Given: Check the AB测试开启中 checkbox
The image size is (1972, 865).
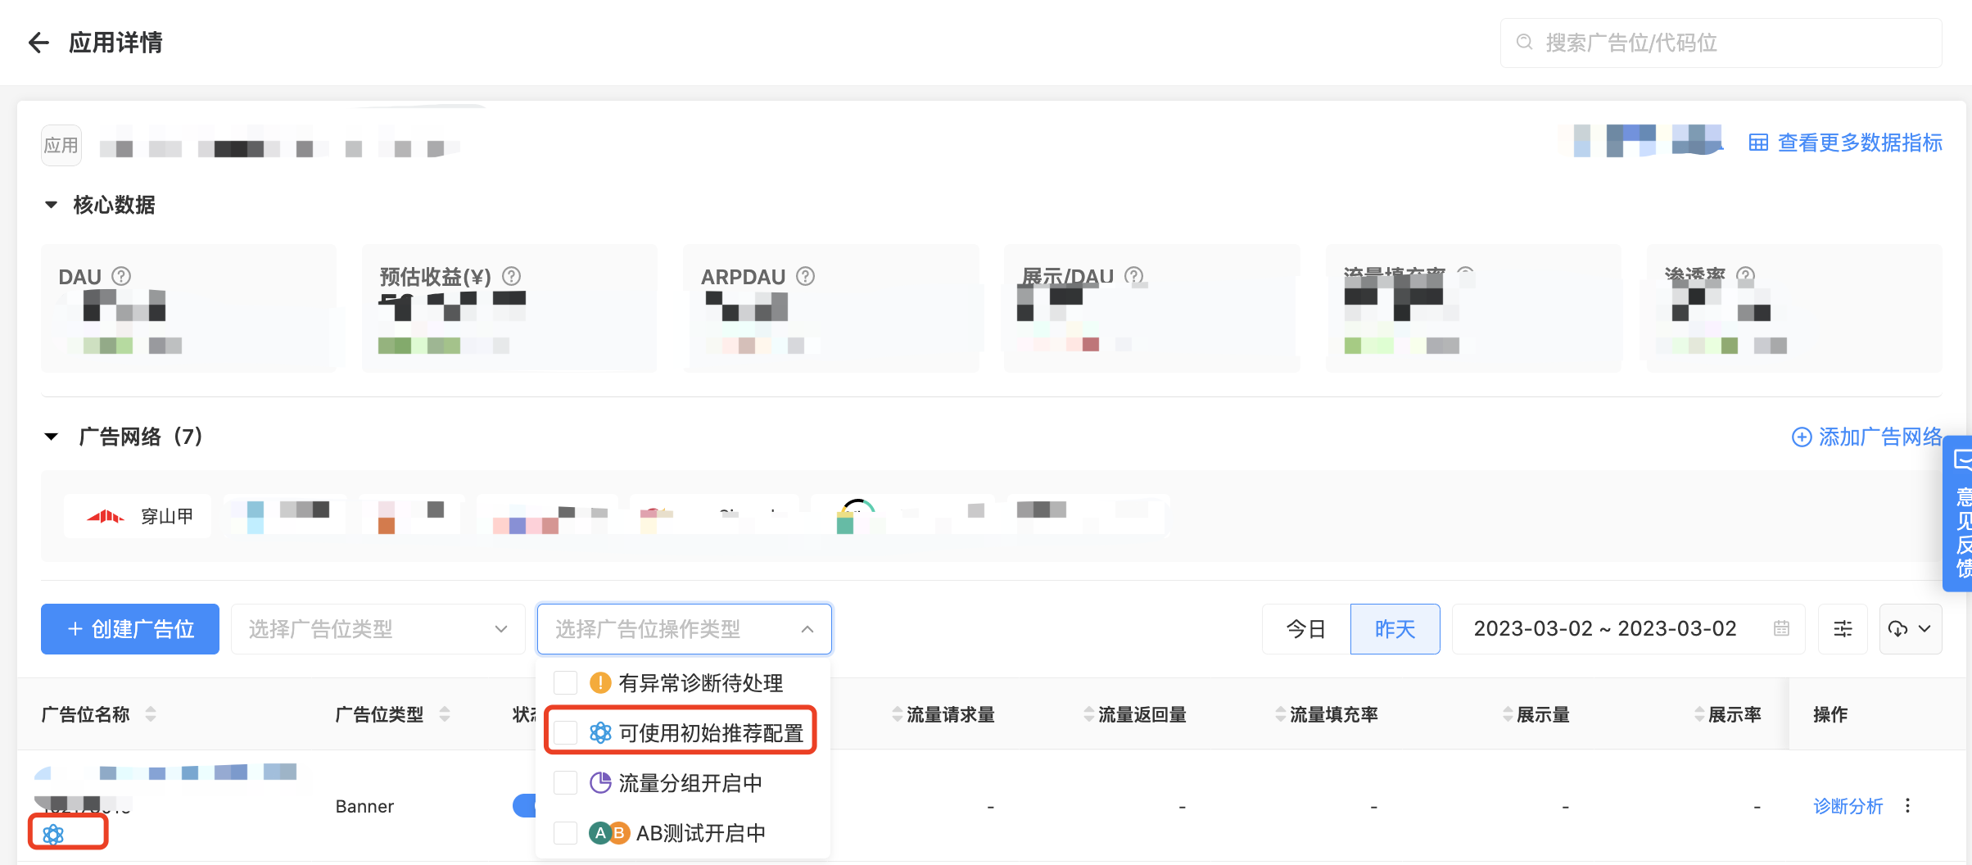Looking at the screenshot, I should [x=566, y=833].
